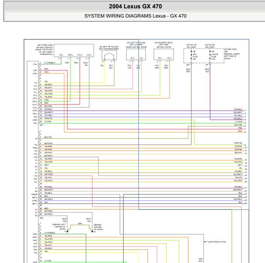This screenshot has height=263, width=265.
Task: Click the "ESCL" terminal inside the air bag sensor
Action: click(70, 55)
